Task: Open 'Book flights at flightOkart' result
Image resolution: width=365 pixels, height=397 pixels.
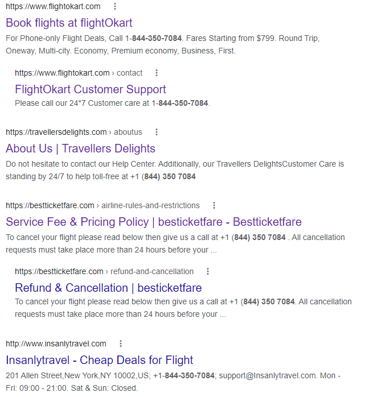Action: pos(69,23)
